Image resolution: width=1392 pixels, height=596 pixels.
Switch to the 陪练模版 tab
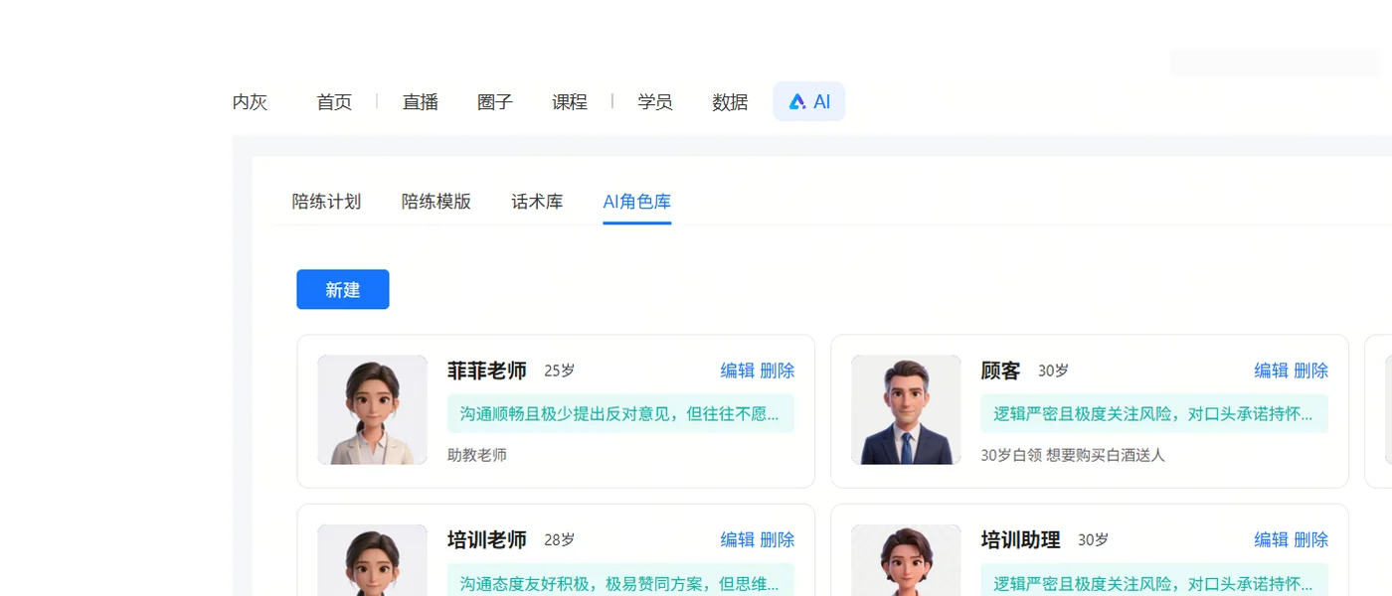coord(436,202)
